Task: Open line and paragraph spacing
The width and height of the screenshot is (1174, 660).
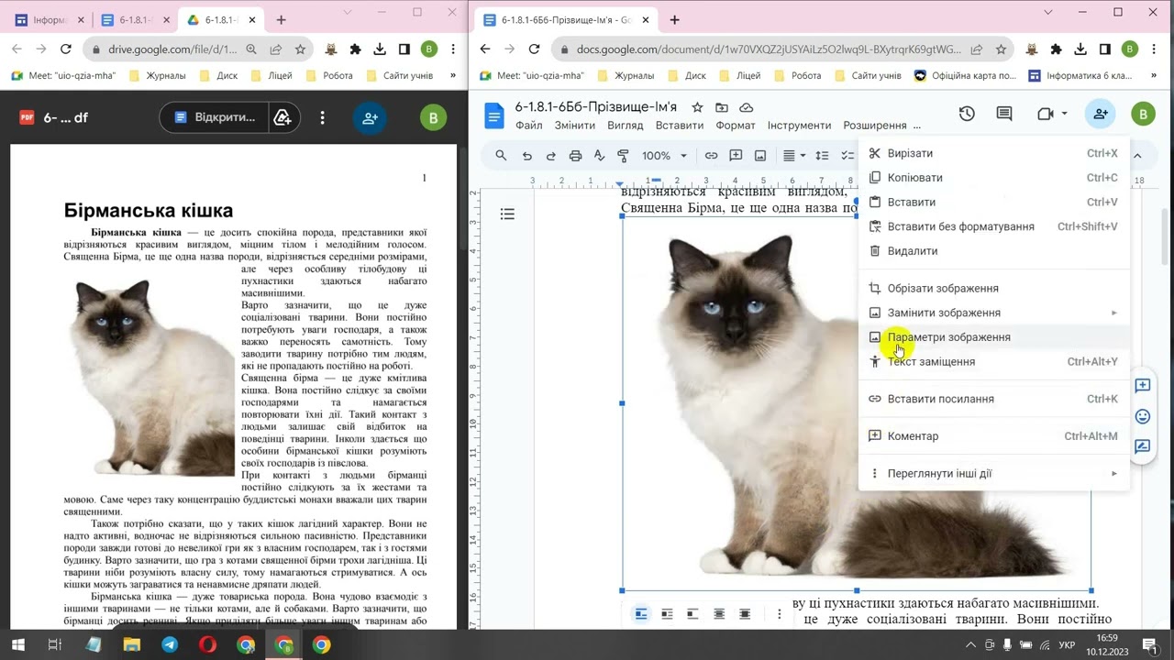Action: (x=822, y=156)
